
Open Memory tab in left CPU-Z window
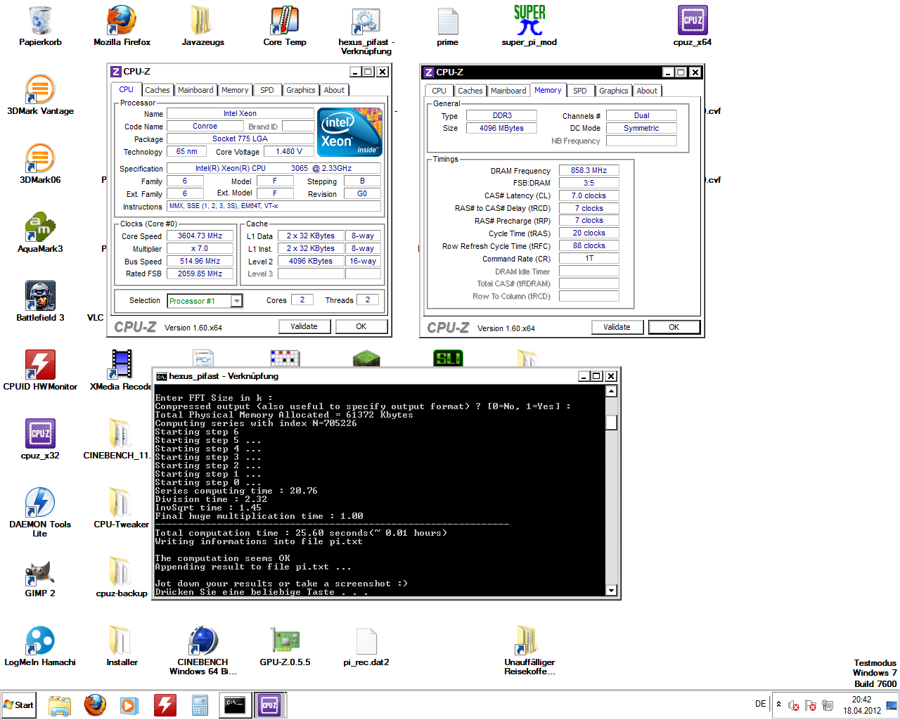[x=235, y=90]
